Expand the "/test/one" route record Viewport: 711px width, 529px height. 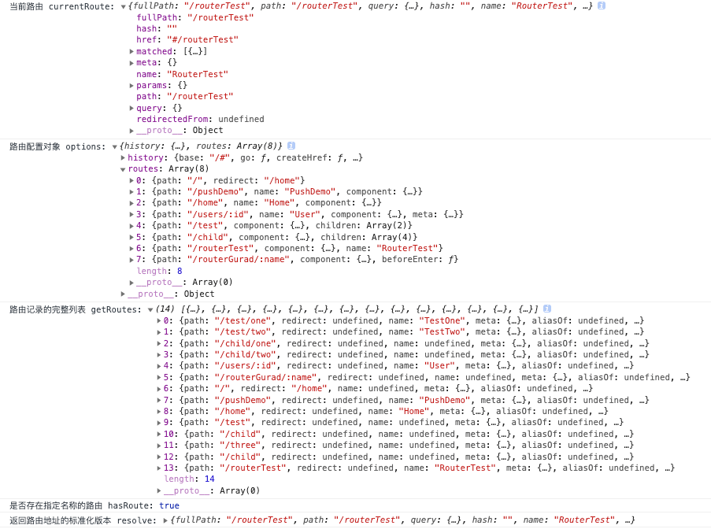159,321
